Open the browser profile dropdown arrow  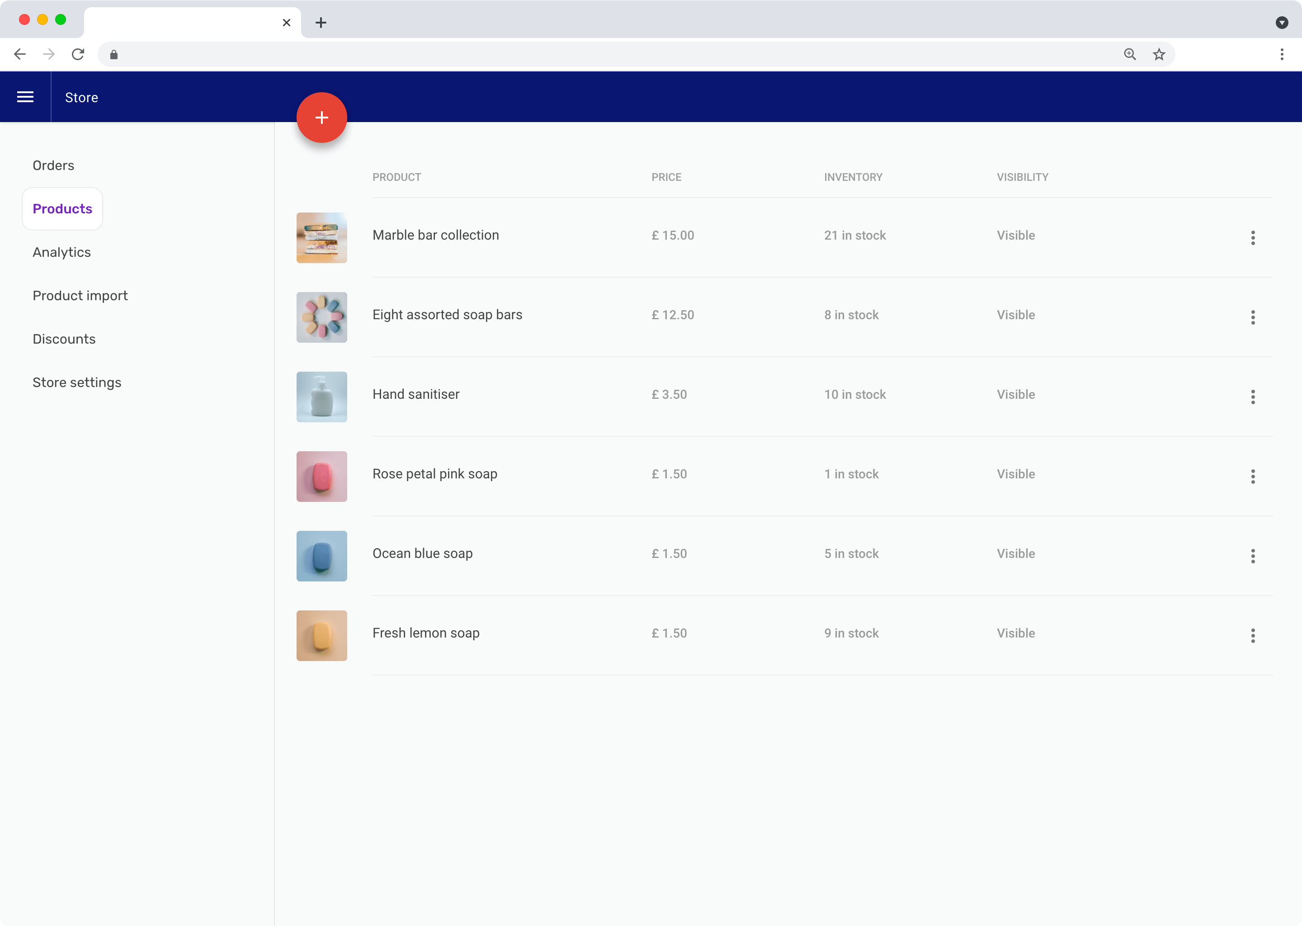tap(1283, 23)
